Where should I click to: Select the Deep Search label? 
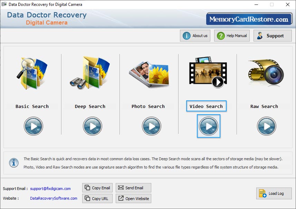90,106
